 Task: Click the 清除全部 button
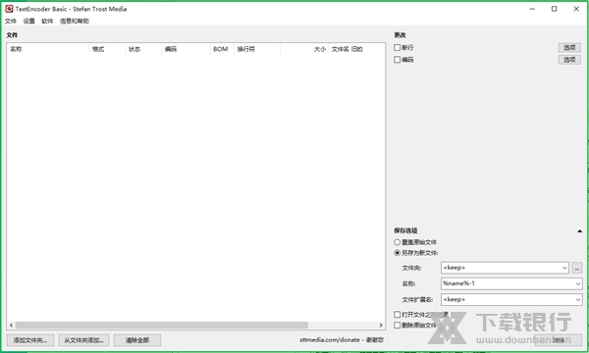137,340
